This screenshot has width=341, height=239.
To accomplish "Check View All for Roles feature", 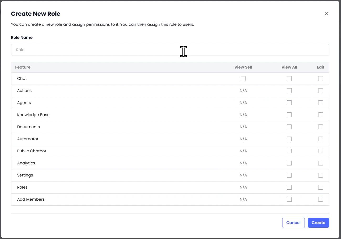I will click(x=289, y=187).
